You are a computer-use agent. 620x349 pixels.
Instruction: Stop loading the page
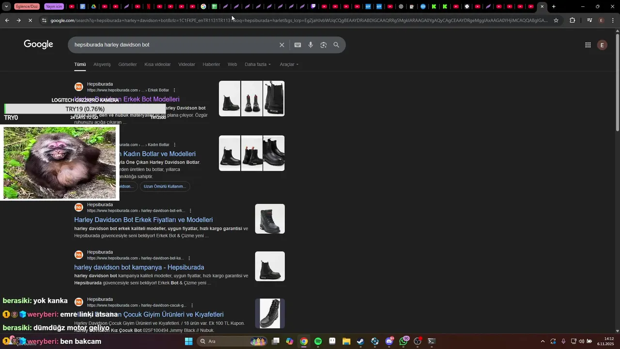pos(30,20)
